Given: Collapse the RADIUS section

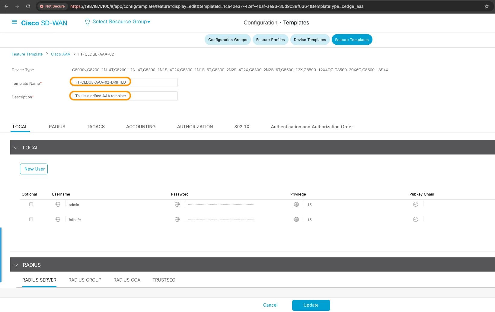Looking at the screenshot, I should [x=16, y=265].
